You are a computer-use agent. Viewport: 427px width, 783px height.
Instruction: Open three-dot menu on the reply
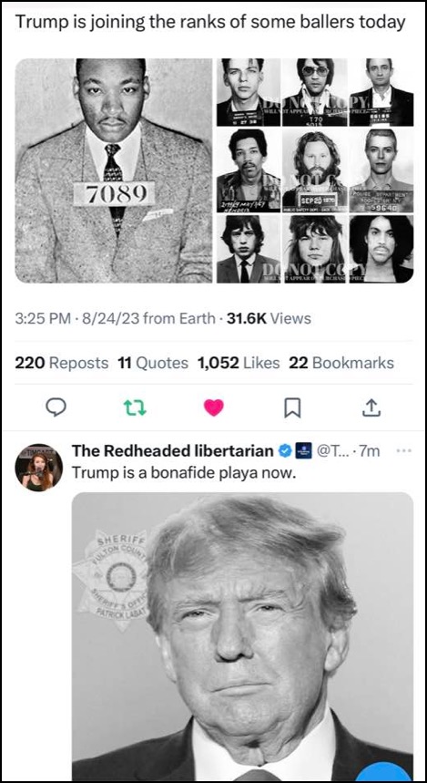pyautogui.click(x=402, y=450)
